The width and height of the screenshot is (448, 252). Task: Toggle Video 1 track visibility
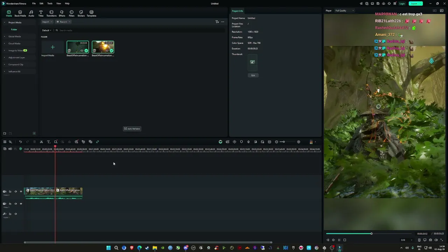[21, 204]
